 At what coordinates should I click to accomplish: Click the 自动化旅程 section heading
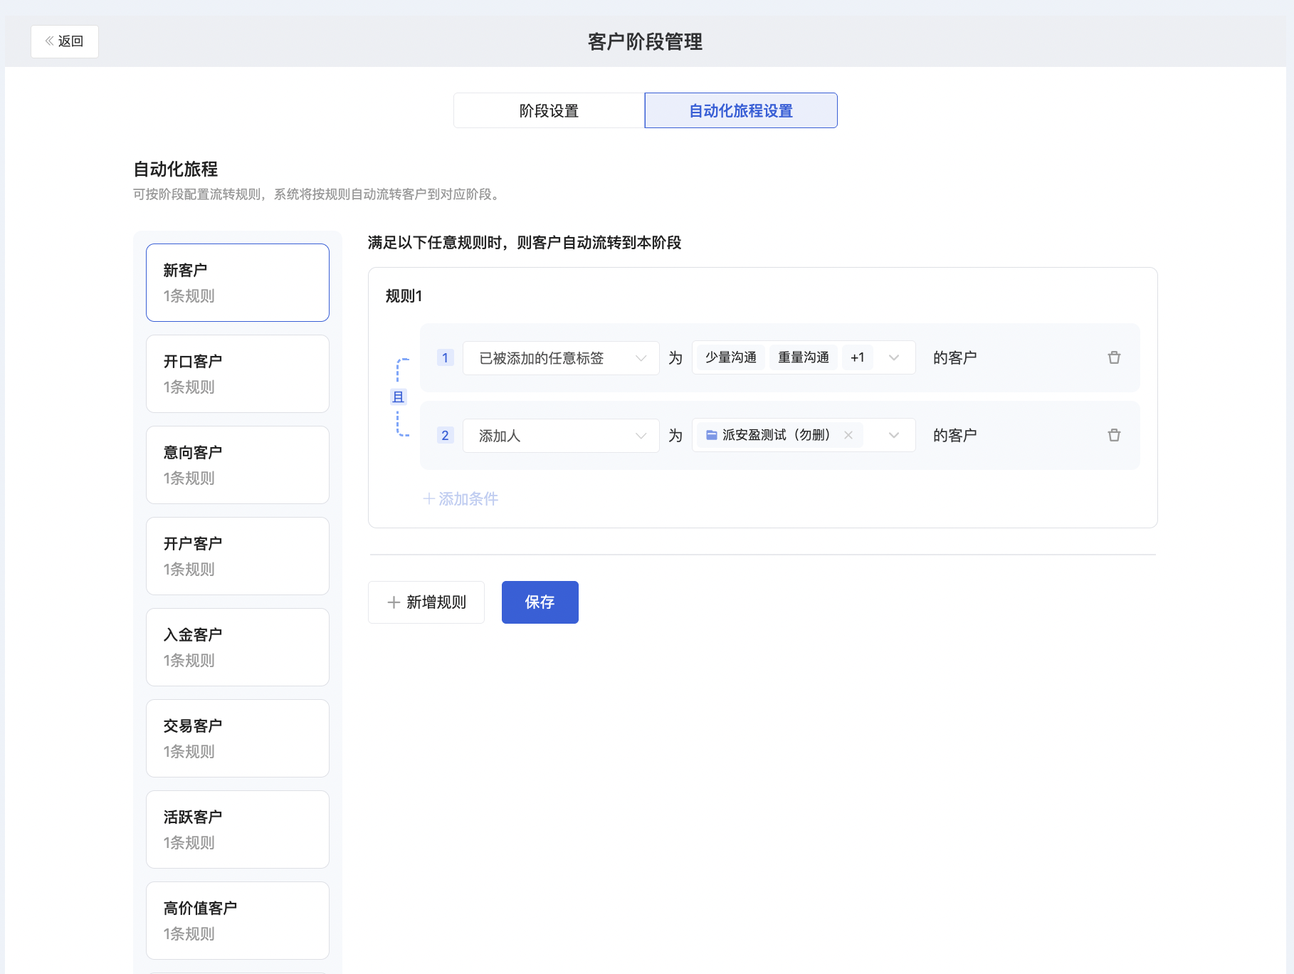pos(176,169)
